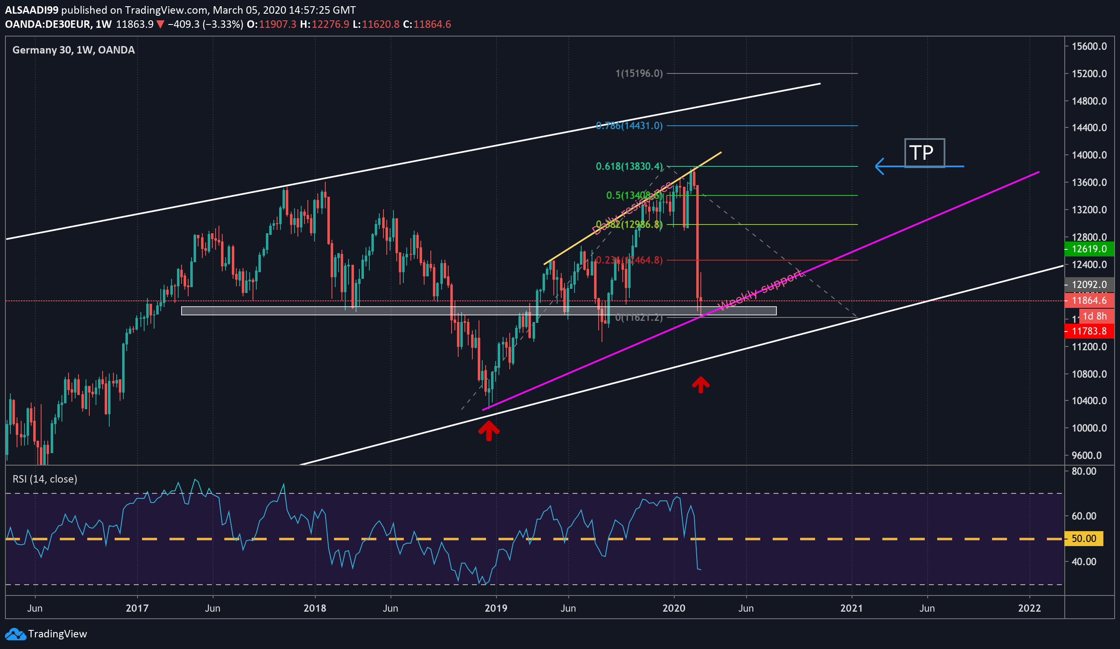Click the 2022 label on time axis
The height and width of the screenshot is (649, 1120).
[1029, 608]
